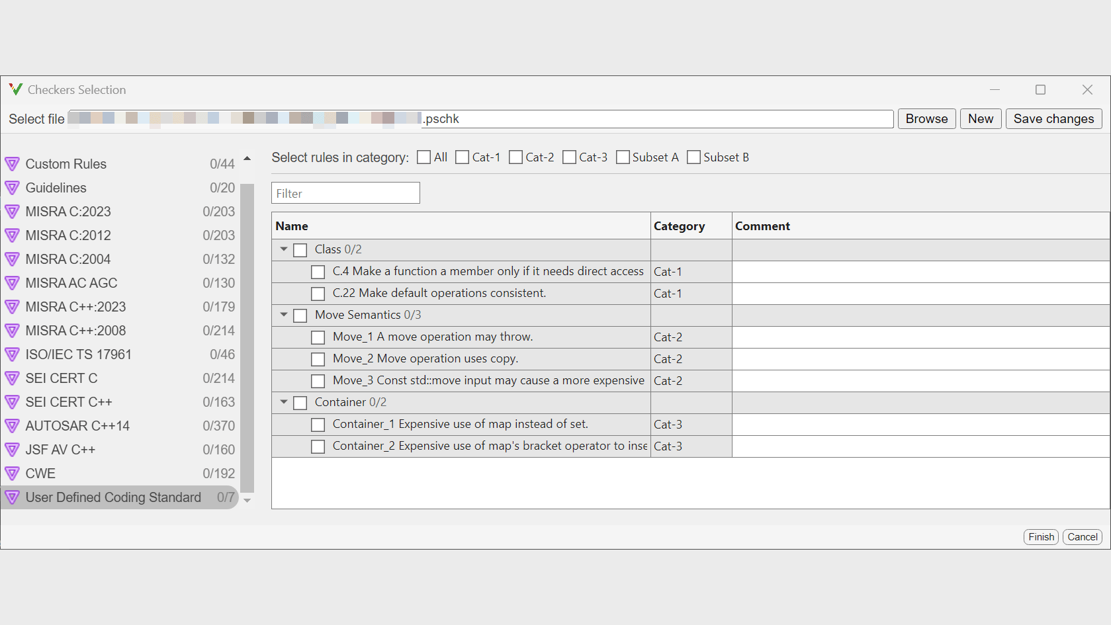Select the Guidelines standard in the list
Viewport: 1111px width, 625px height.
click(x=56, y=188)
